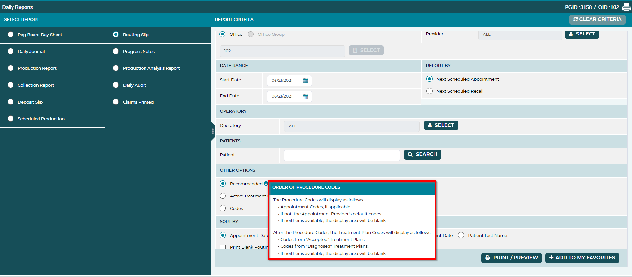Select Progress Notes report
This screenshot has height=277, width=632.
click(x=116, y=51)
